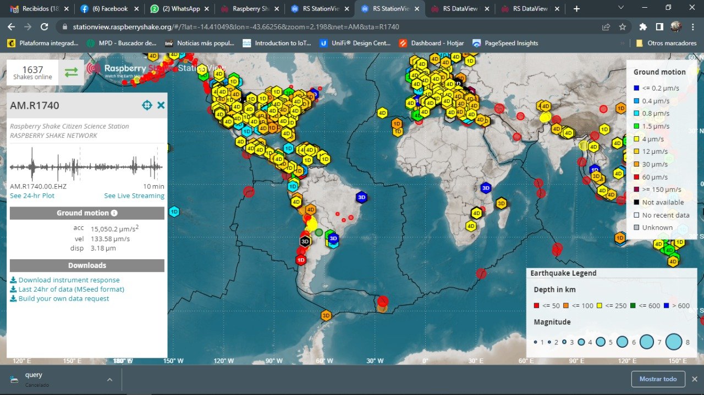This screenshot has height=395, width=704.
Task: Click the red earthquake circle west of Ecuador
Action: (249, 191)
